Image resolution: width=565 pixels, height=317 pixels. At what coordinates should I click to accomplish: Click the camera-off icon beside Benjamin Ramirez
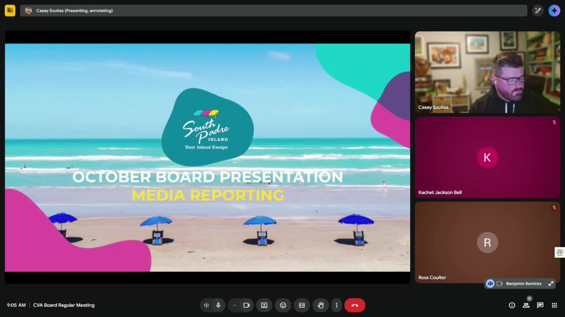pos(500,284)
